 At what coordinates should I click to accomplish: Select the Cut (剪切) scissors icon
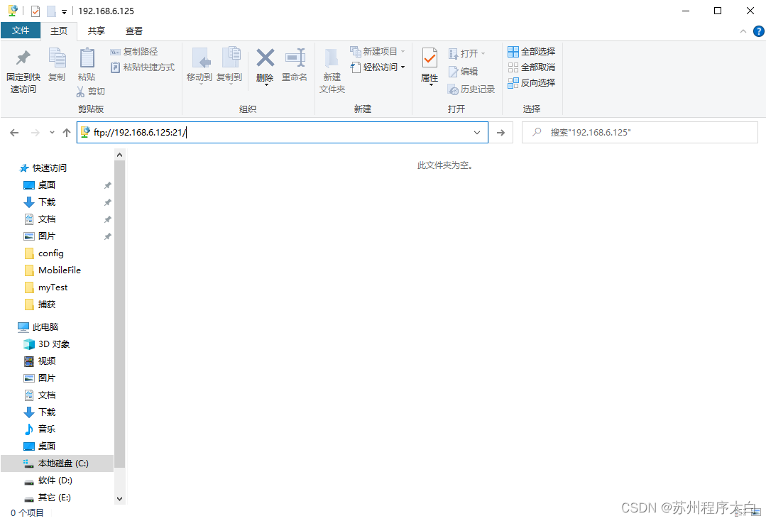[81, 92]
